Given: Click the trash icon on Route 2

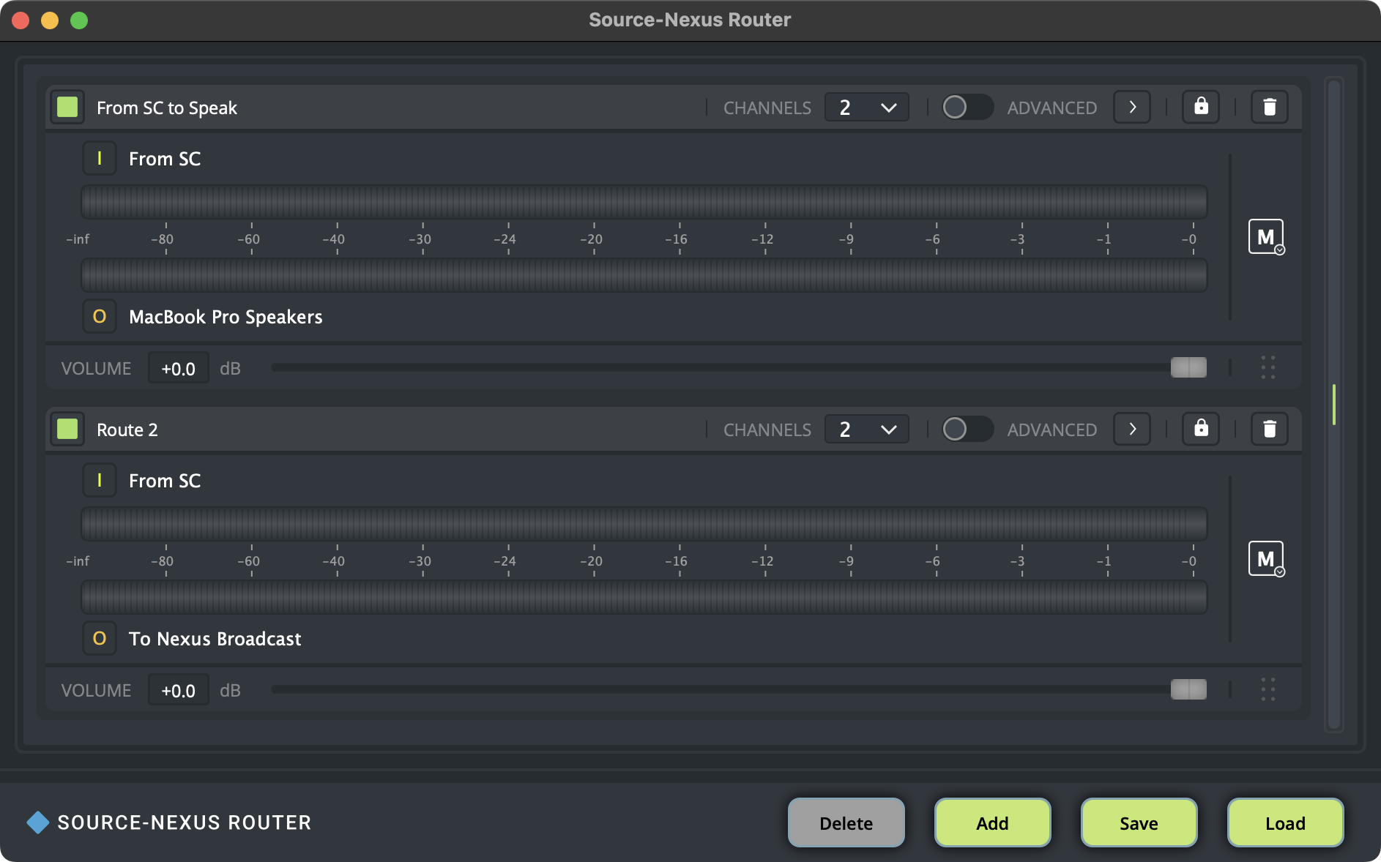Looking at the screenshot, I should (x=1269, y=430).
